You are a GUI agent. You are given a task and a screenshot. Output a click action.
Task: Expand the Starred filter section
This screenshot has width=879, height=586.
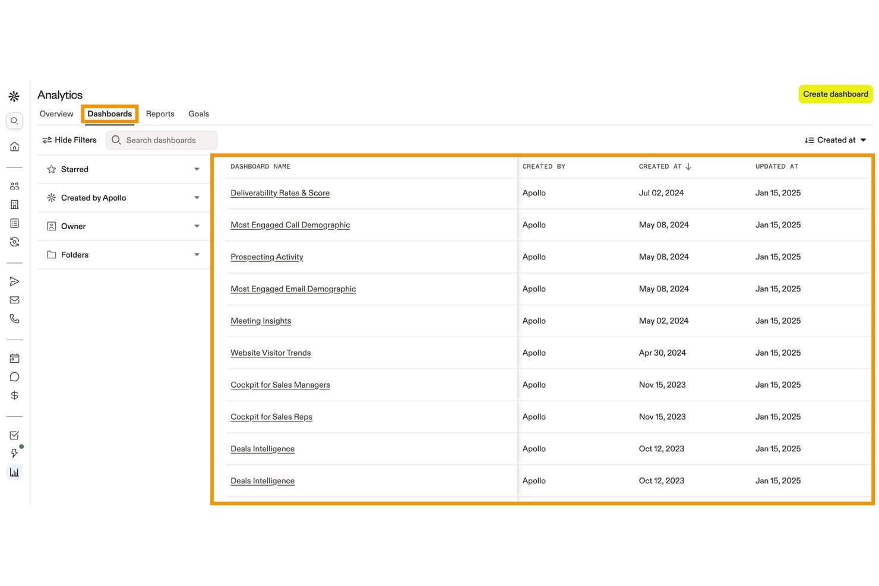tap(124, 169)
